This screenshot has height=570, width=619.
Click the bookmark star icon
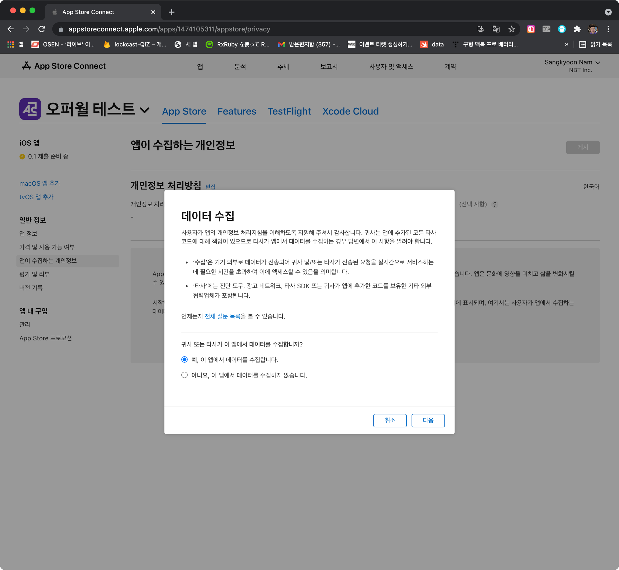511,29
